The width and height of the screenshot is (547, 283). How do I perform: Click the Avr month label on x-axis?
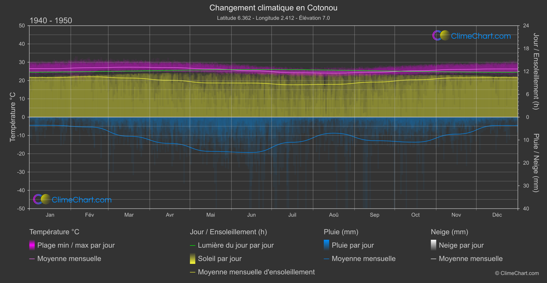pyautogui.click(x=170, y=215)
